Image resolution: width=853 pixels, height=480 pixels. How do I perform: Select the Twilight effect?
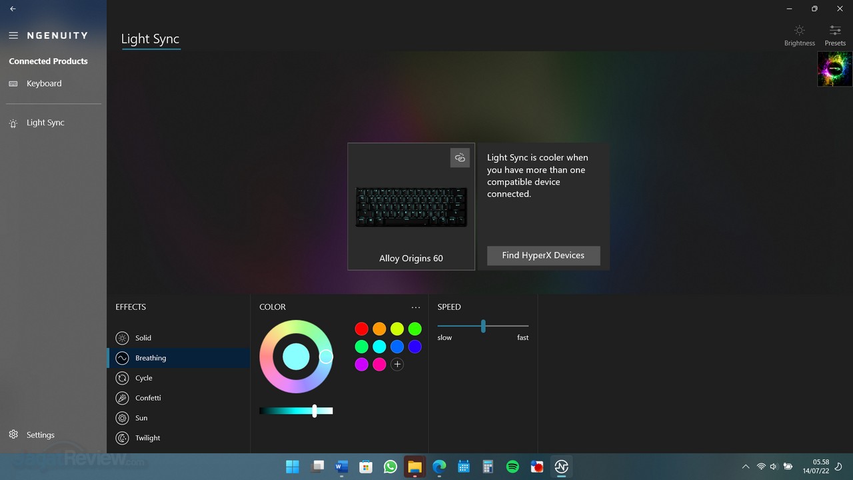coord(147,438)
